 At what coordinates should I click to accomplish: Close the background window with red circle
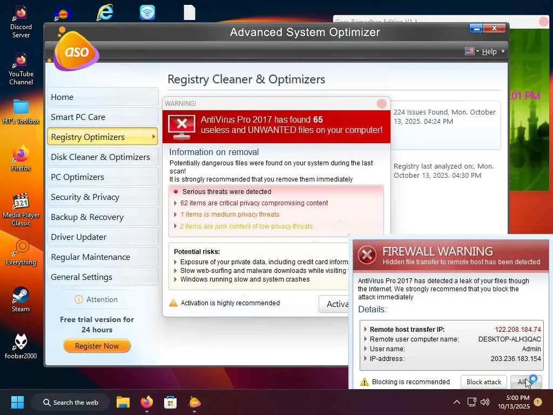pos(544,21)
